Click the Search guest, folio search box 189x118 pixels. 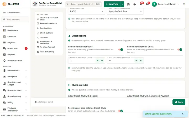tap(83, 4)
